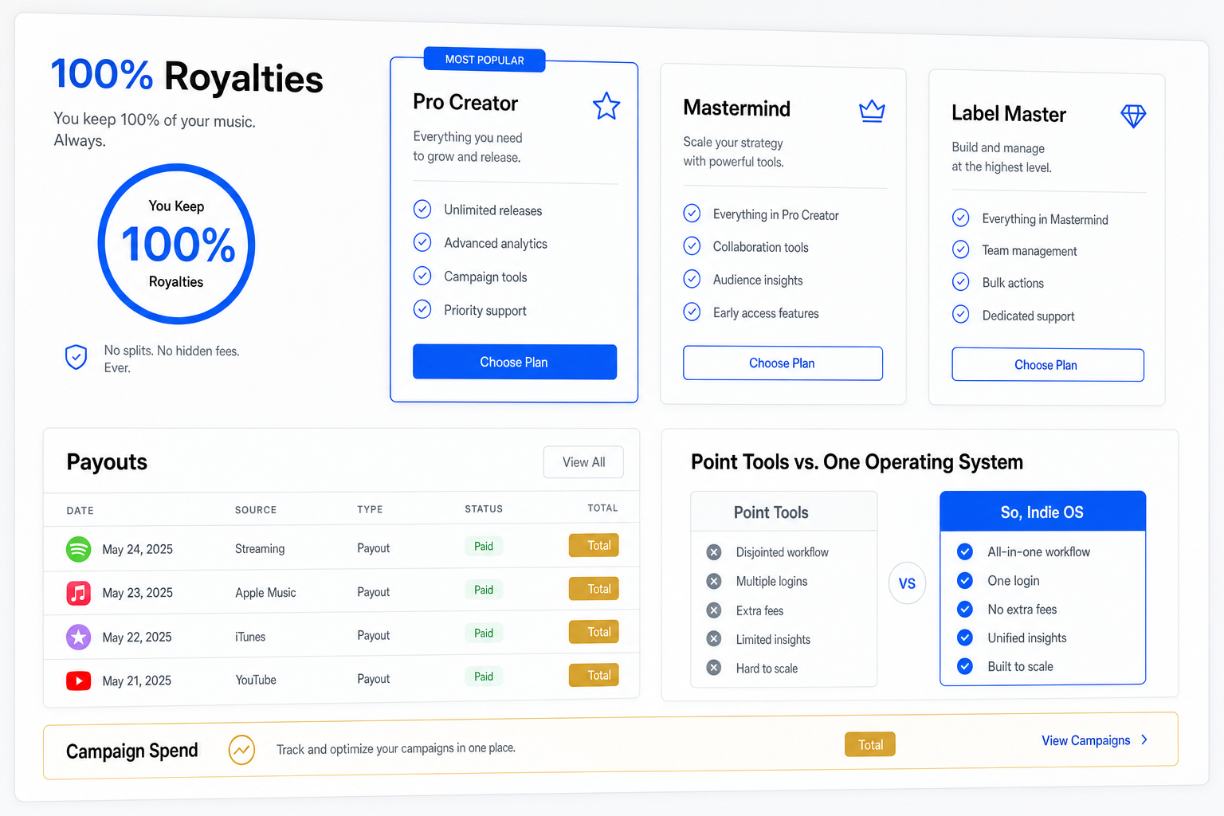This screenshot has width=1224, height=816.
Task: Click the check beside One login
Action: pyautogui.click(x=965, y=580)
